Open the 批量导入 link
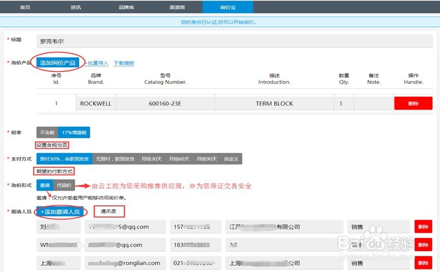The height and width of the screenshot is (272, 440). [x=97, y=63]
